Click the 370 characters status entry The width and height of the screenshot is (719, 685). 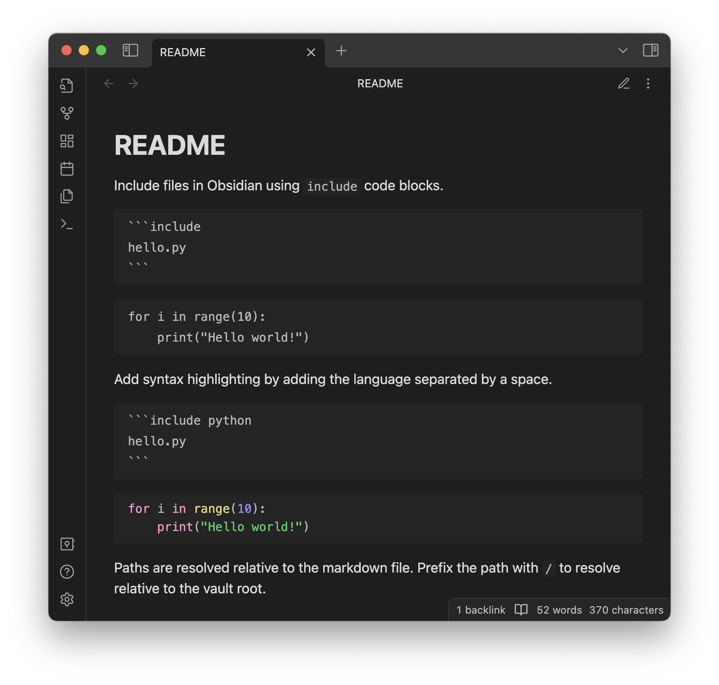point(626,610)
